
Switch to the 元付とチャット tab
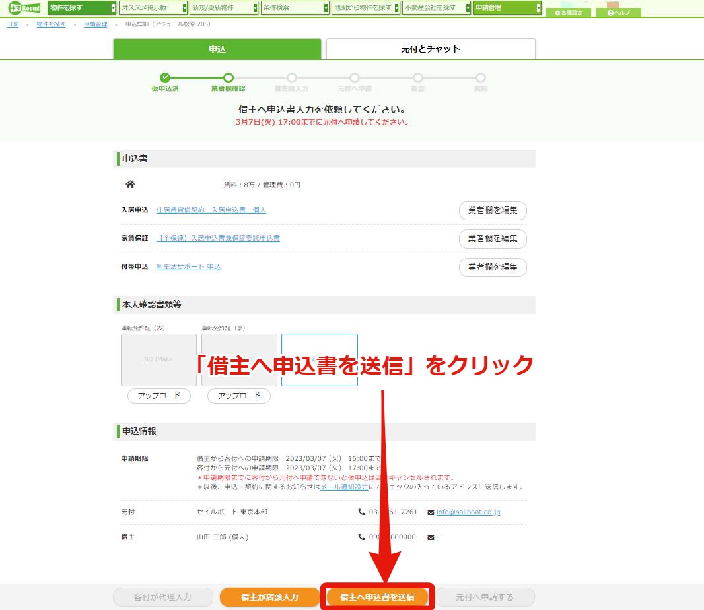click(x=431, y=49)
